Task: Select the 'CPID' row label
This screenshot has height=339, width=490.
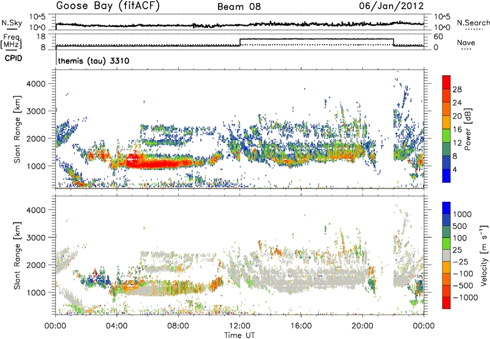Action: tap(13, 58)
